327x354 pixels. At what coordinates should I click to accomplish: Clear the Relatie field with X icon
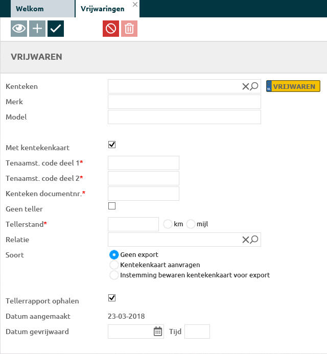pyautogui.click(x=245, y=240)
